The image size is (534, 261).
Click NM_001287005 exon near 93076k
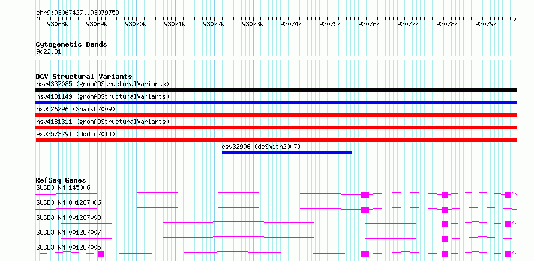click(x=365, y=254)
